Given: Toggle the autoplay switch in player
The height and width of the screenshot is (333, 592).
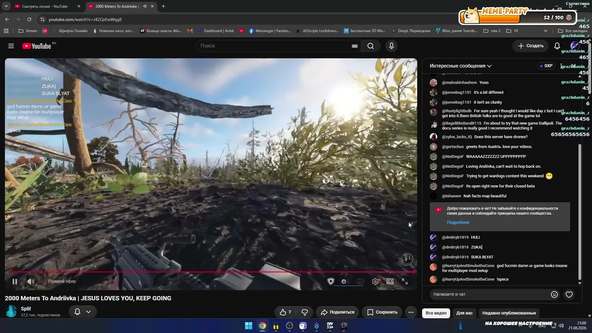Looking at the screenshot, I should (x=343, y=281).
